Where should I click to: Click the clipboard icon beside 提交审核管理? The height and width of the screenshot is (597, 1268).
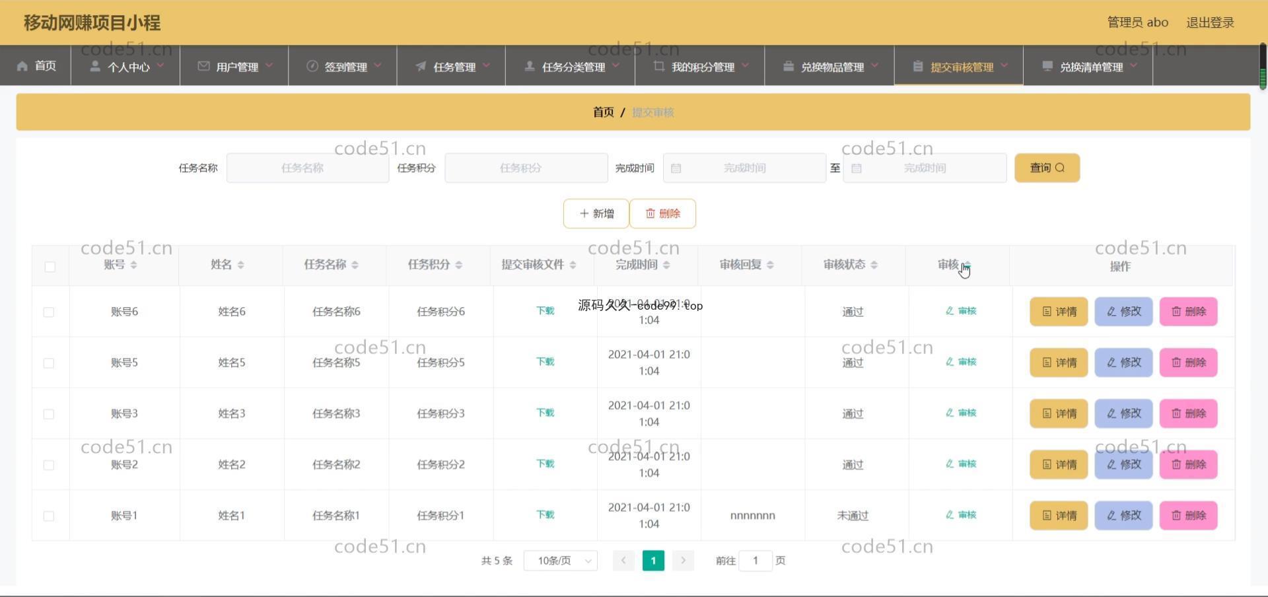coord(918,66)
